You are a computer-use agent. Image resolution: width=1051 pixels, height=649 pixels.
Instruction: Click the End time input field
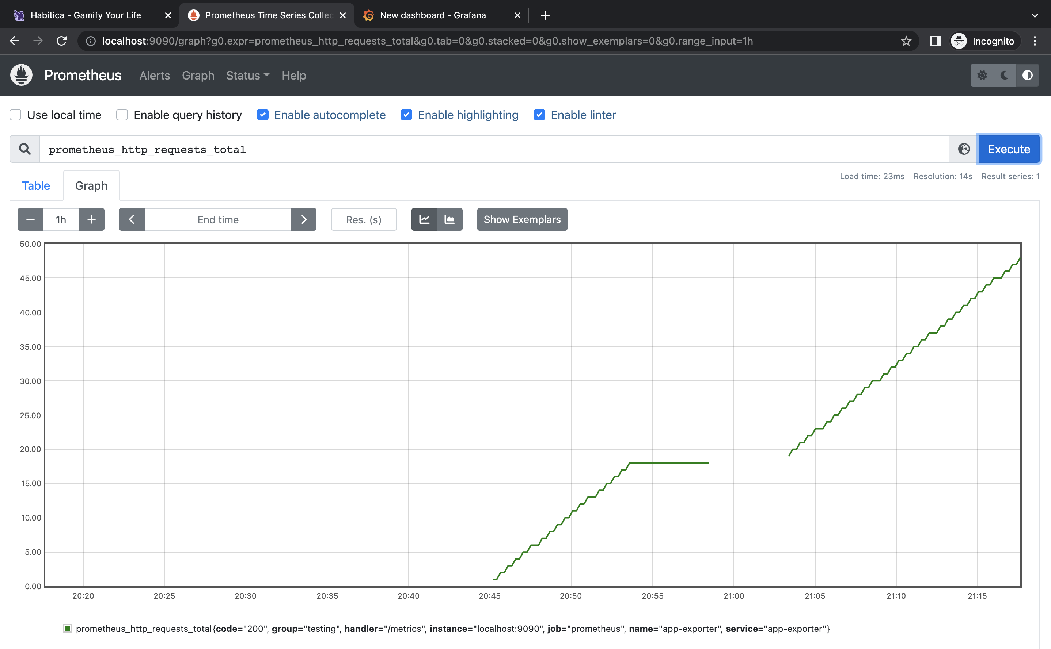click(218, 219)
